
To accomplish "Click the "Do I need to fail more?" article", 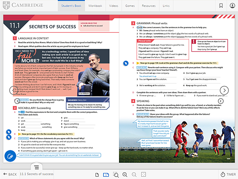I will pos(61,73).
